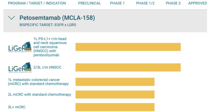Click the 2L mCRC progress bar

pyautogui.click(x=115, y=94)
